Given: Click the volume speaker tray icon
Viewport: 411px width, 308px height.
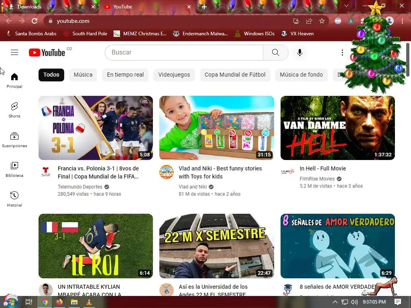Looking at the screenshot, I should click(354, 302).
